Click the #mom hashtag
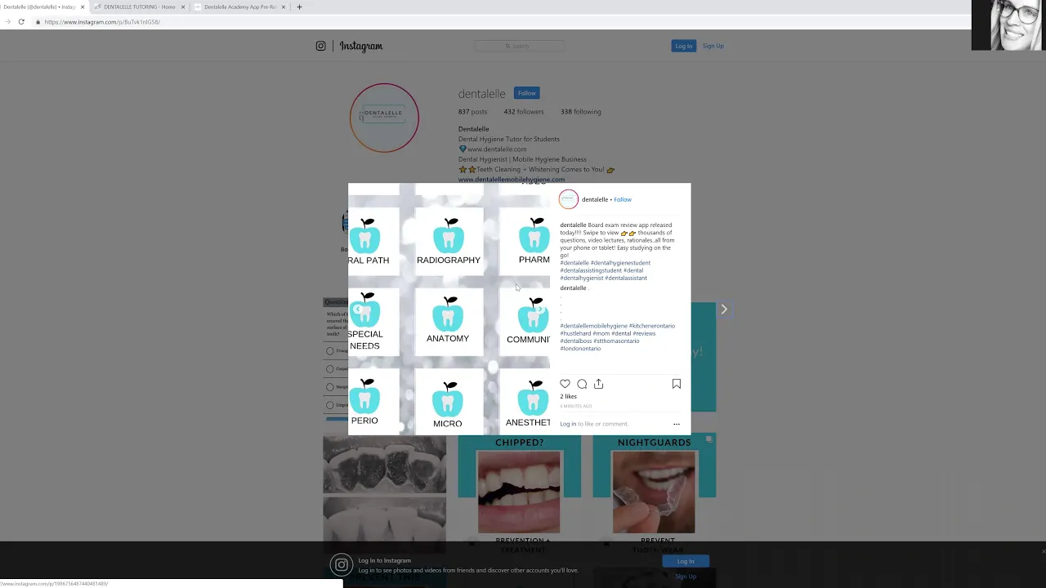1046x588 pixels. tap(601, 333)
